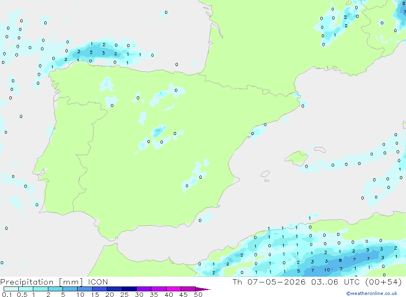Click the 0.1–0.5 mm lightest cyan legend swatch

tap(11, 289)
